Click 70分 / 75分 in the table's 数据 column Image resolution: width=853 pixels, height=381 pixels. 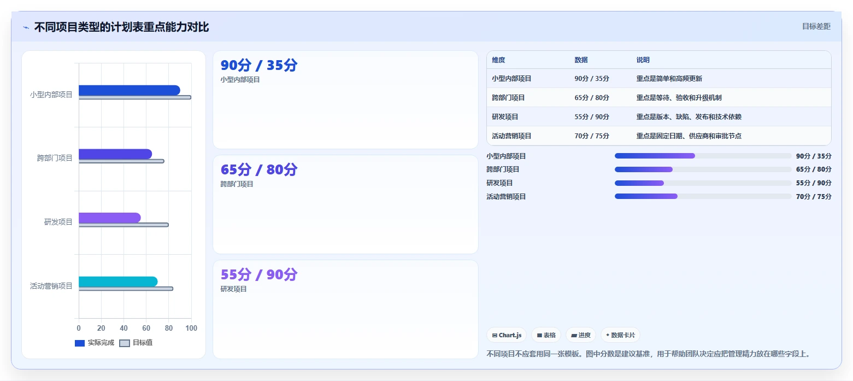pyautogui.click(x=592, y=136)
